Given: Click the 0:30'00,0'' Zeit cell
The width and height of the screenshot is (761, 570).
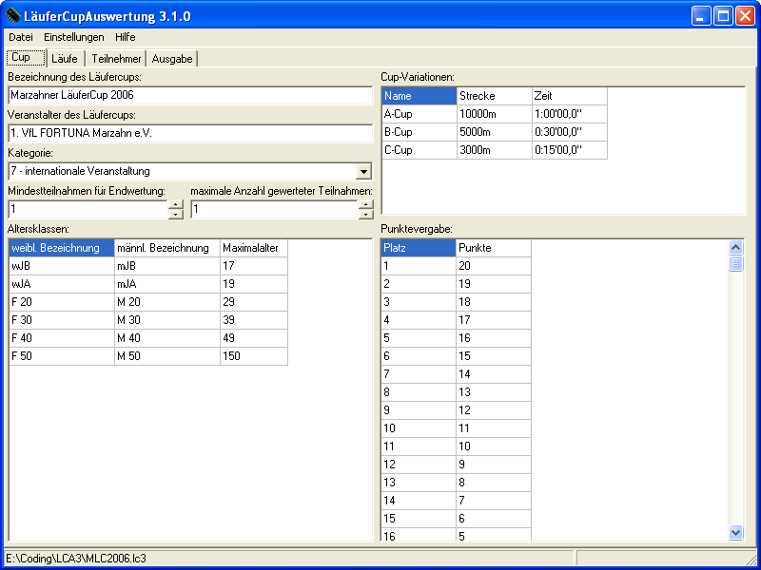Looking at the screenshot, I should (x=569, y=132).
